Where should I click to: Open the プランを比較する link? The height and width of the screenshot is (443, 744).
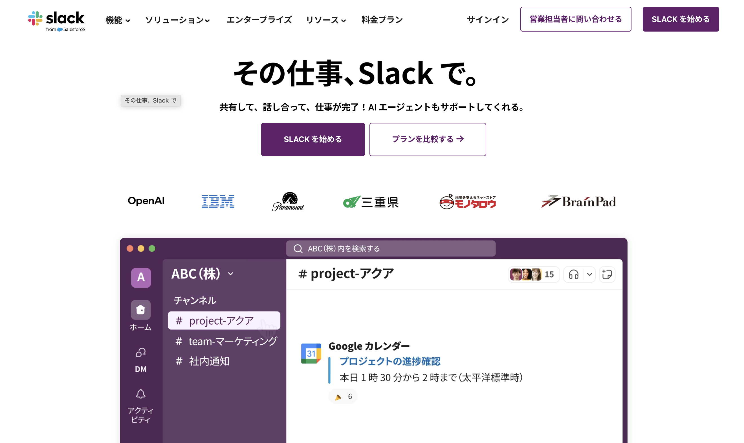click(x=427, y=139)
